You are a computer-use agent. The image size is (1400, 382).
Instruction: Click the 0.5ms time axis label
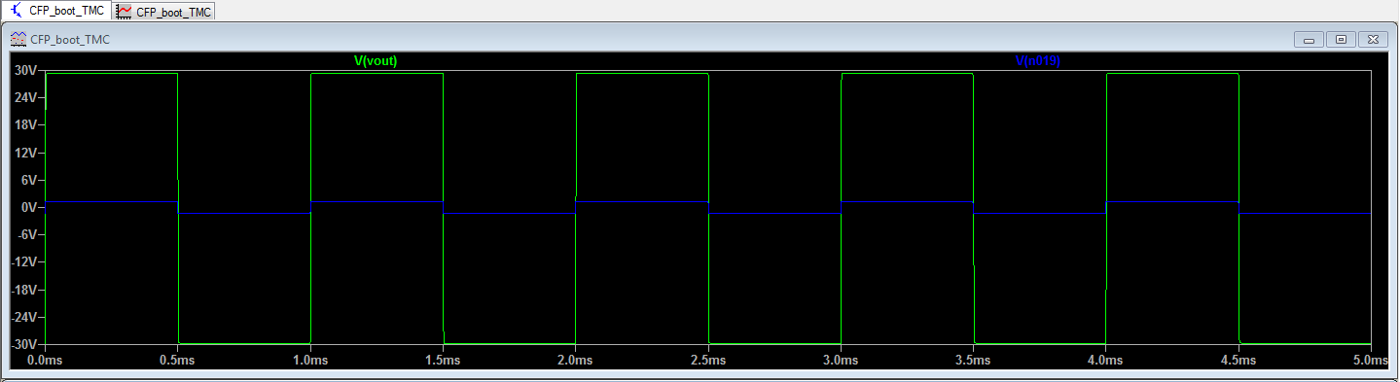coord(177,360)
